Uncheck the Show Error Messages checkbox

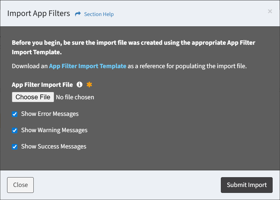click(15, 114)
